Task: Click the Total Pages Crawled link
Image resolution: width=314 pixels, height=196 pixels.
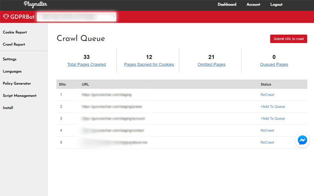Action: pos(86,65)
